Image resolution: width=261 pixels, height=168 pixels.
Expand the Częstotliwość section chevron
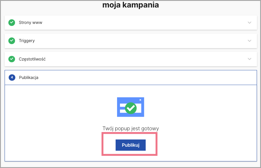tap(249, 59)
